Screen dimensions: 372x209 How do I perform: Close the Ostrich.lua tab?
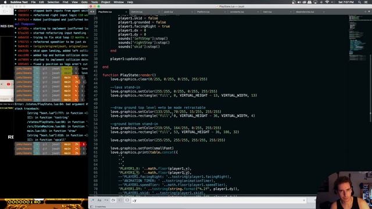[159, 12]
